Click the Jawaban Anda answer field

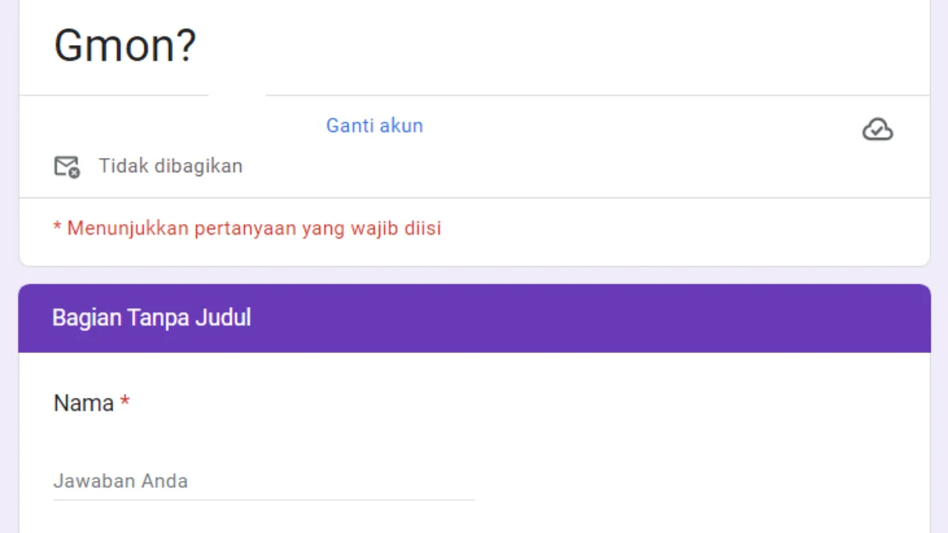[x=264, y=481]
